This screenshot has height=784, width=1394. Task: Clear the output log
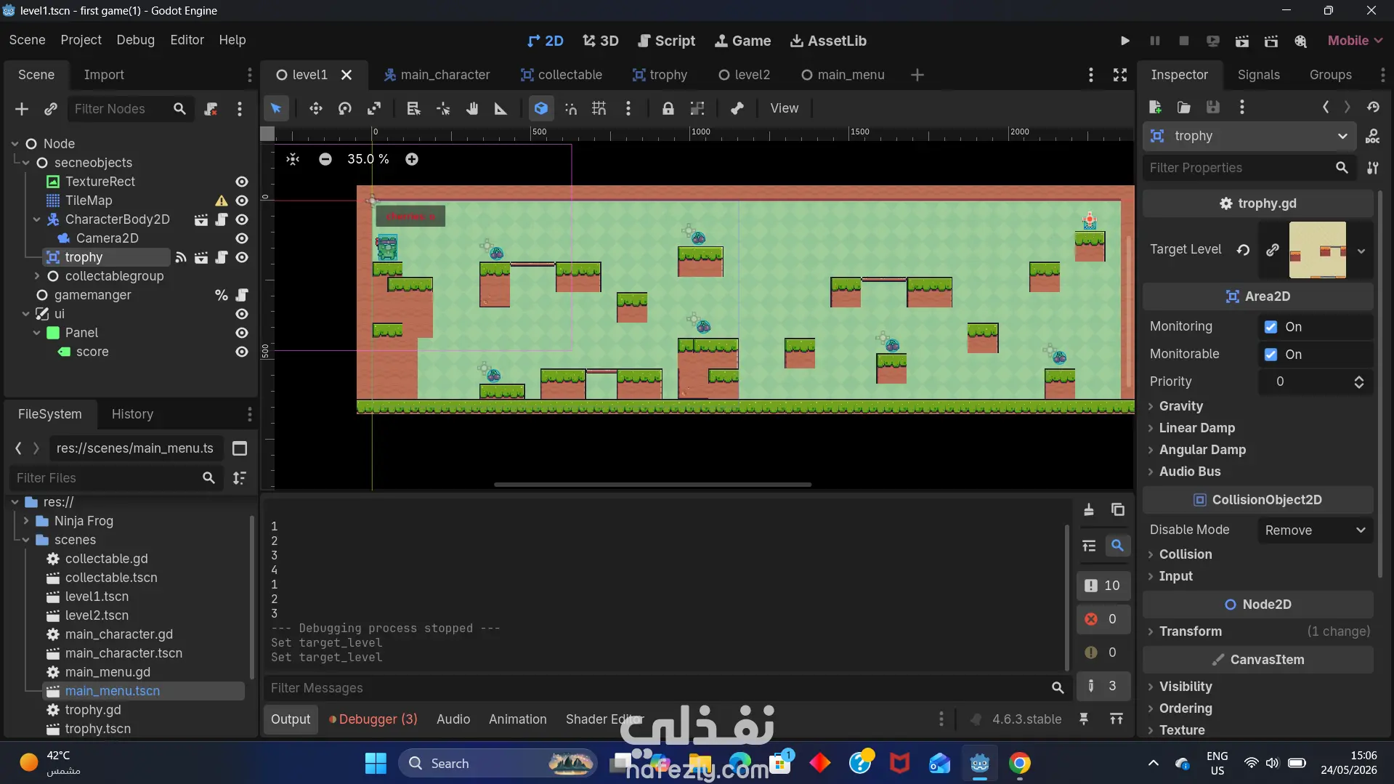(x=1089, y=510)
